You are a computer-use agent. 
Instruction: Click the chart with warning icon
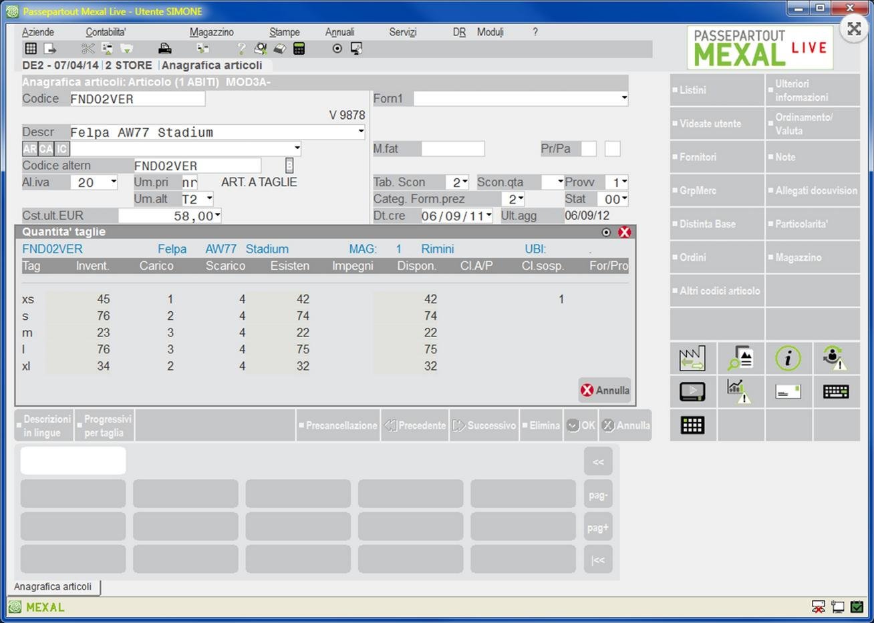739,392
